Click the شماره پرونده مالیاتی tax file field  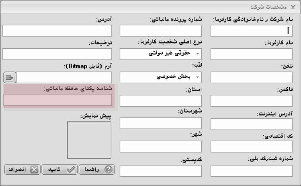pos(161,31)
